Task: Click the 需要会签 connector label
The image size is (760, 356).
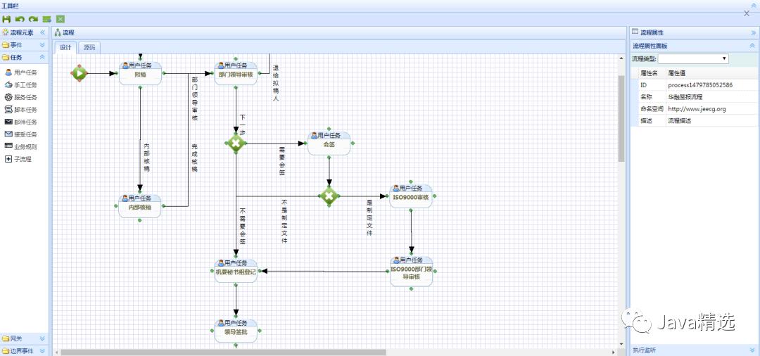Action: [282, 162]
